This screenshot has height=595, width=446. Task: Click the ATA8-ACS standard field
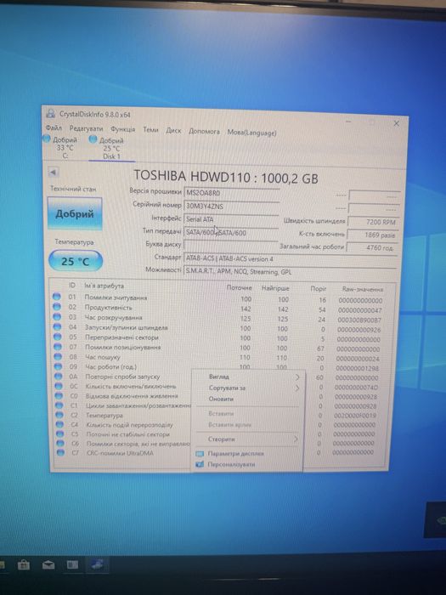[290, 258]
